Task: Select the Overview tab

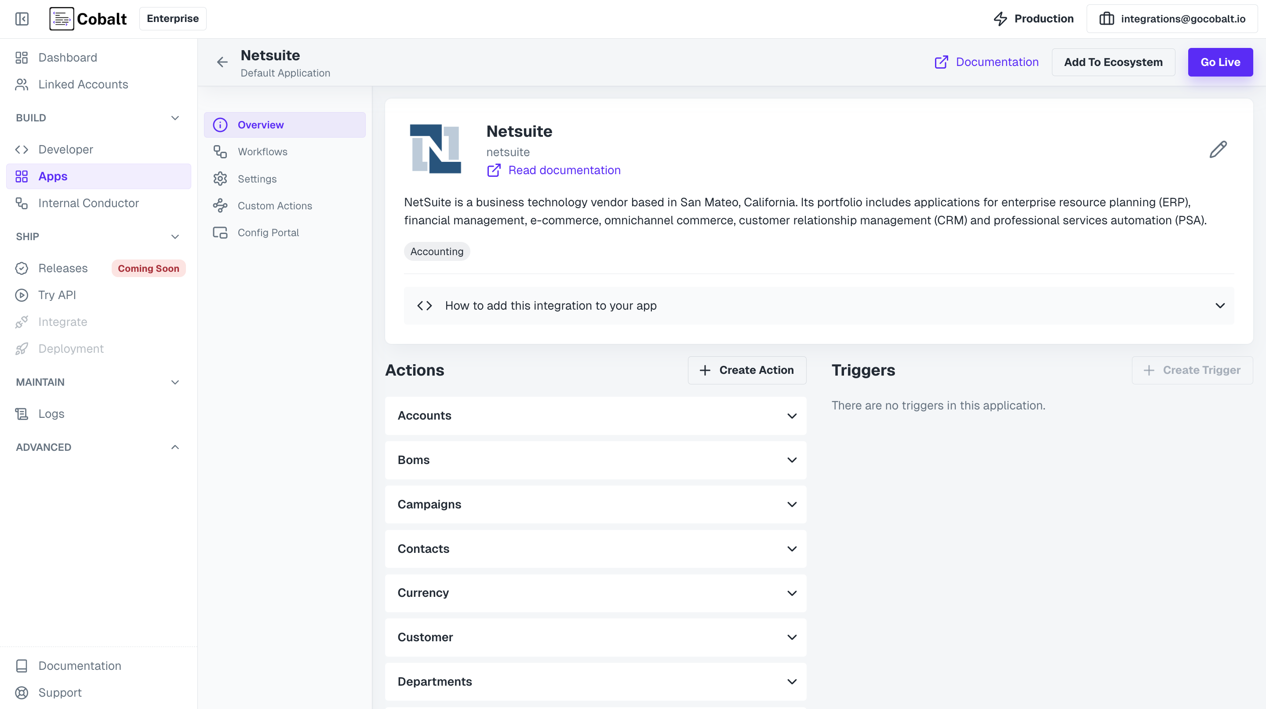Action: [261, 124]
